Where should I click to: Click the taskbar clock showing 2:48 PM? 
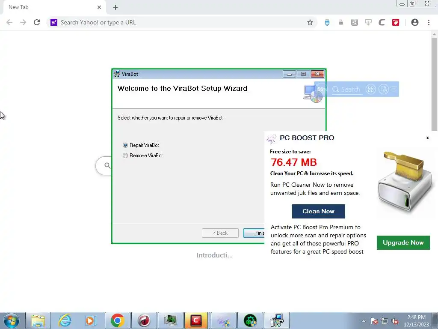[x=416, y=321]
